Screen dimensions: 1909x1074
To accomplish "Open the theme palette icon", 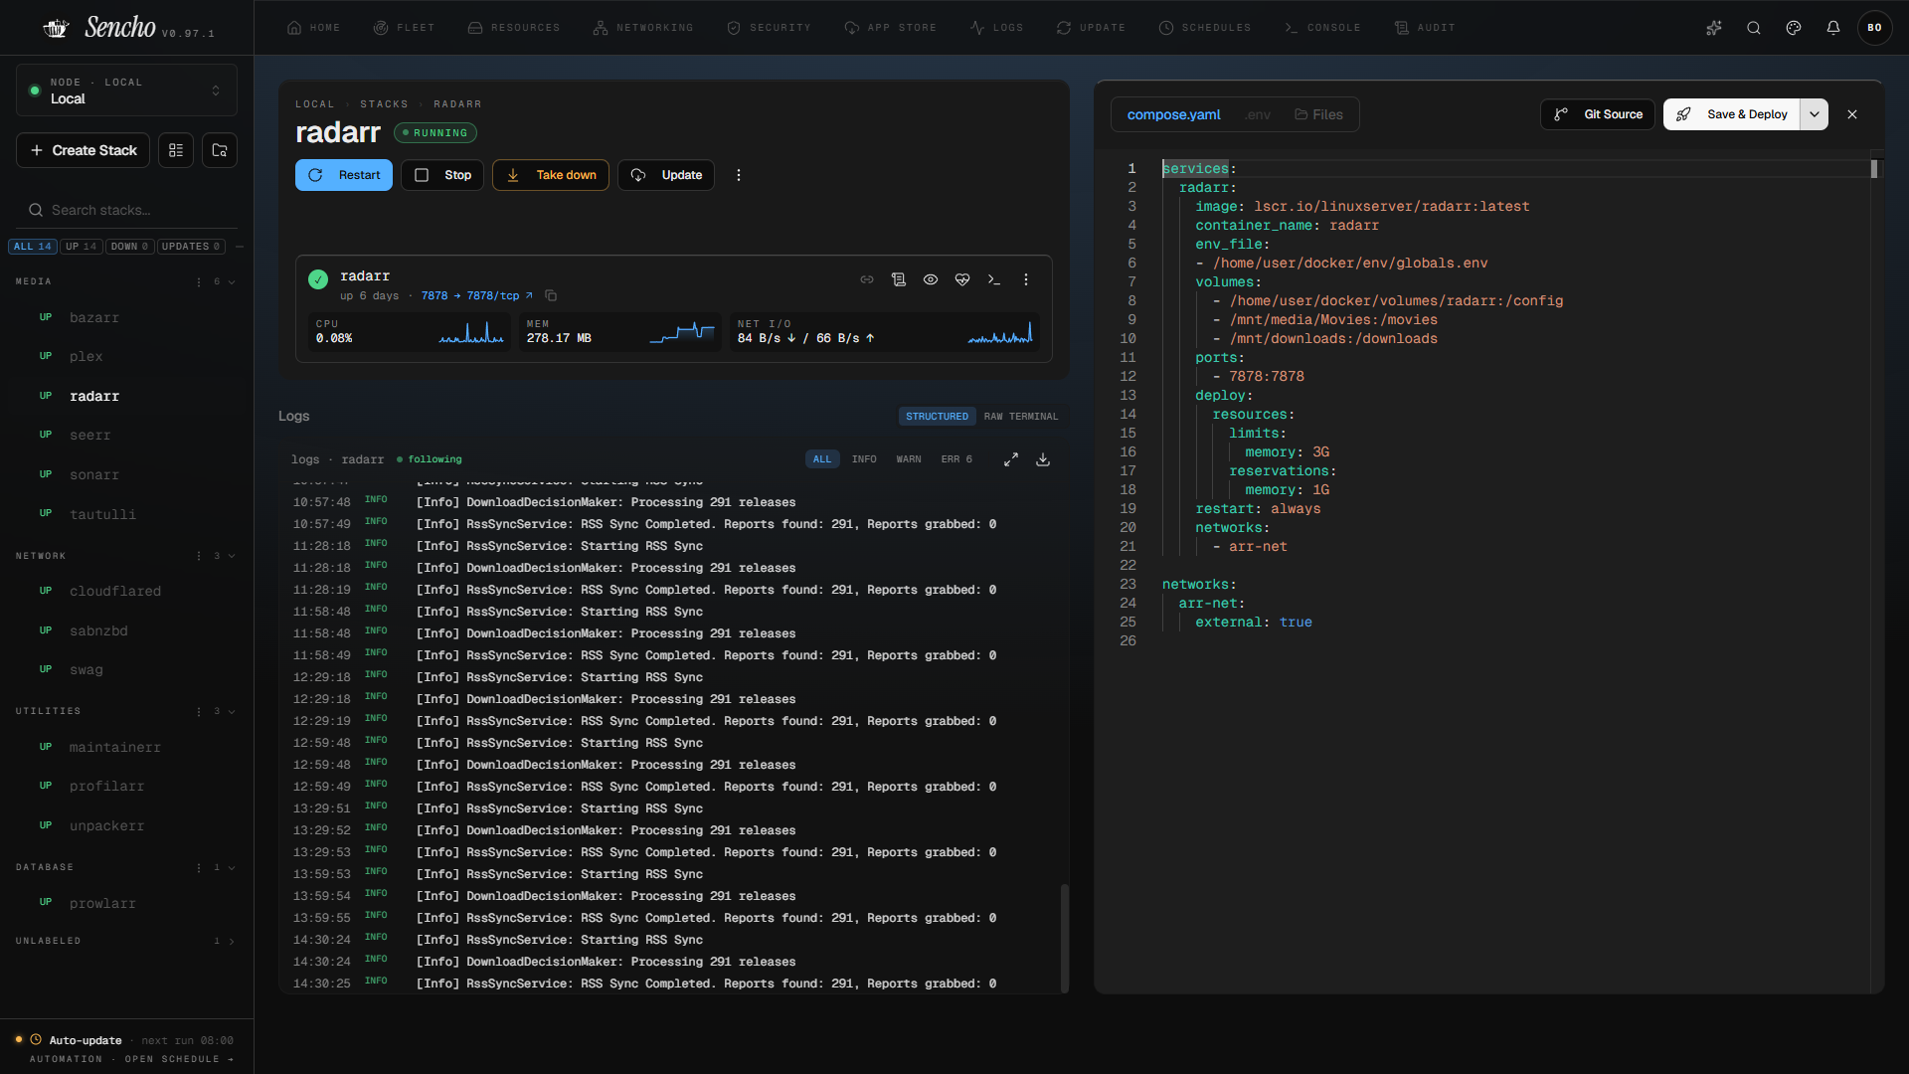I will pyautogui.click(x=1794, y=28).
